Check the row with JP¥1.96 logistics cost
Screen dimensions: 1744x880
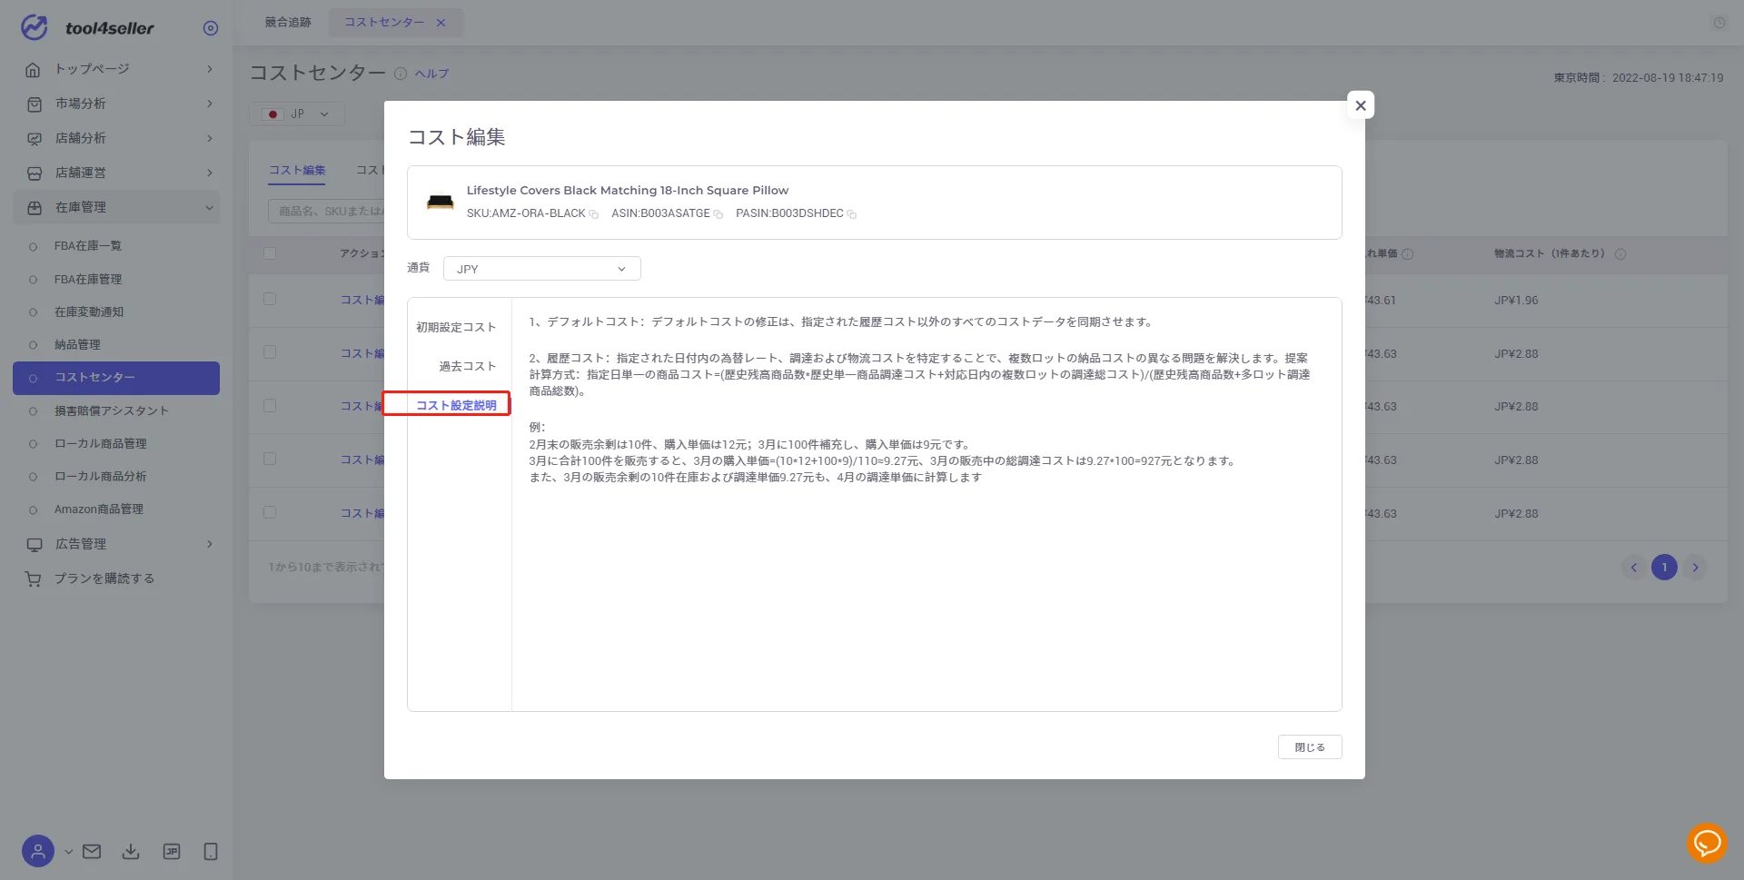click(270, 299)
